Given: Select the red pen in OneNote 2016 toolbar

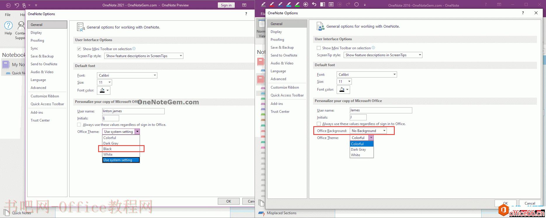Looking at the screenshot, I should 272,4.
